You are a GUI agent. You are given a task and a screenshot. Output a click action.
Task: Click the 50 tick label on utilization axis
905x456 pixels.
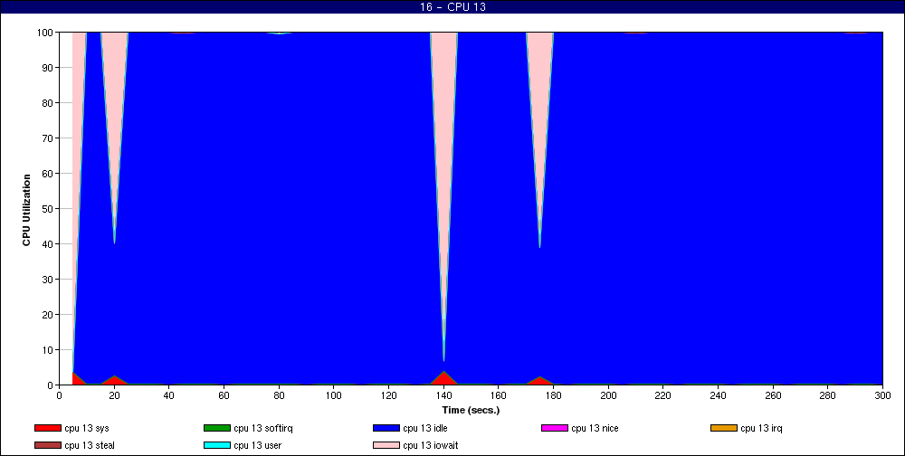[47, 209]
